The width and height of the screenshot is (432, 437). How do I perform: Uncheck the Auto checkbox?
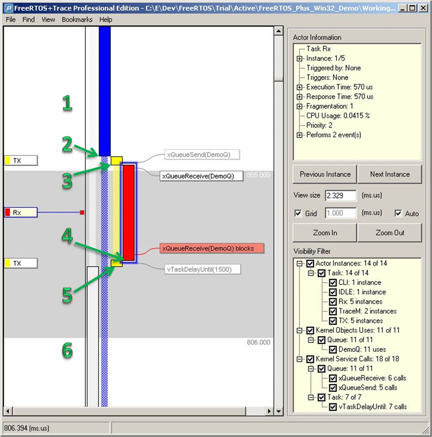coord(398,214)
